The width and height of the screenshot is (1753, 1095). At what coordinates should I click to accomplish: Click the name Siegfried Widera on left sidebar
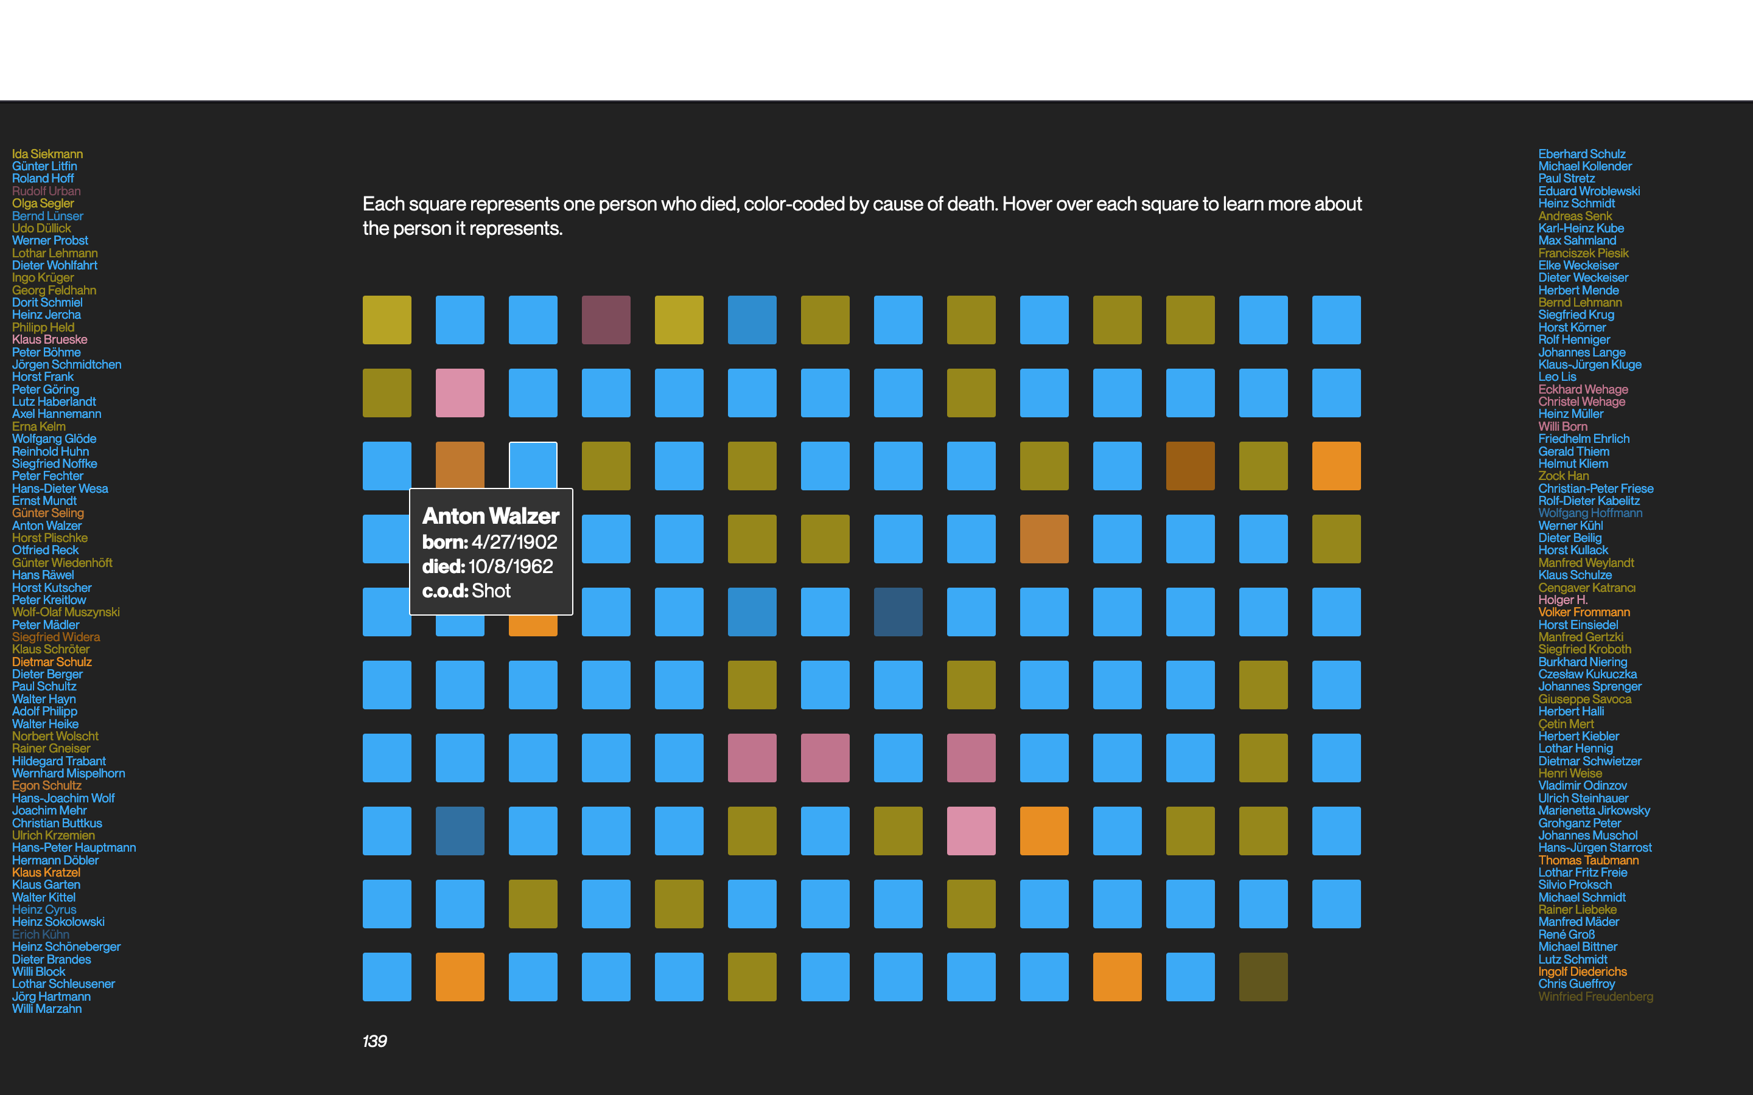53,636
